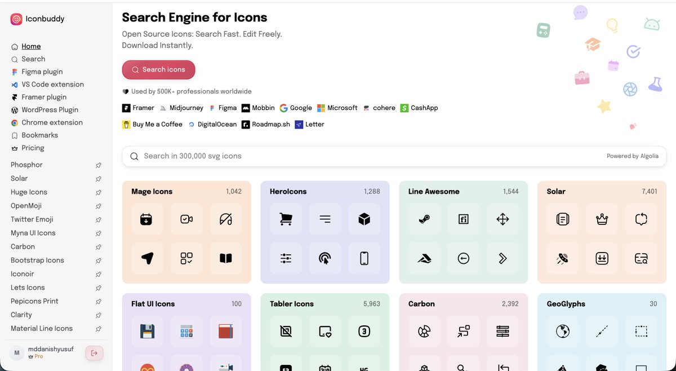The height and width of the screenshot is (371, 676).
Task: Select the video camera icon in Mage Icons
Action: pyautogui.click(x=186, y=219)
